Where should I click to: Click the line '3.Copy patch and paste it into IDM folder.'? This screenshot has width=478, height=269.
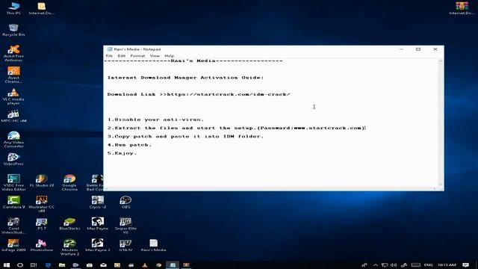[x=185, y=136]
